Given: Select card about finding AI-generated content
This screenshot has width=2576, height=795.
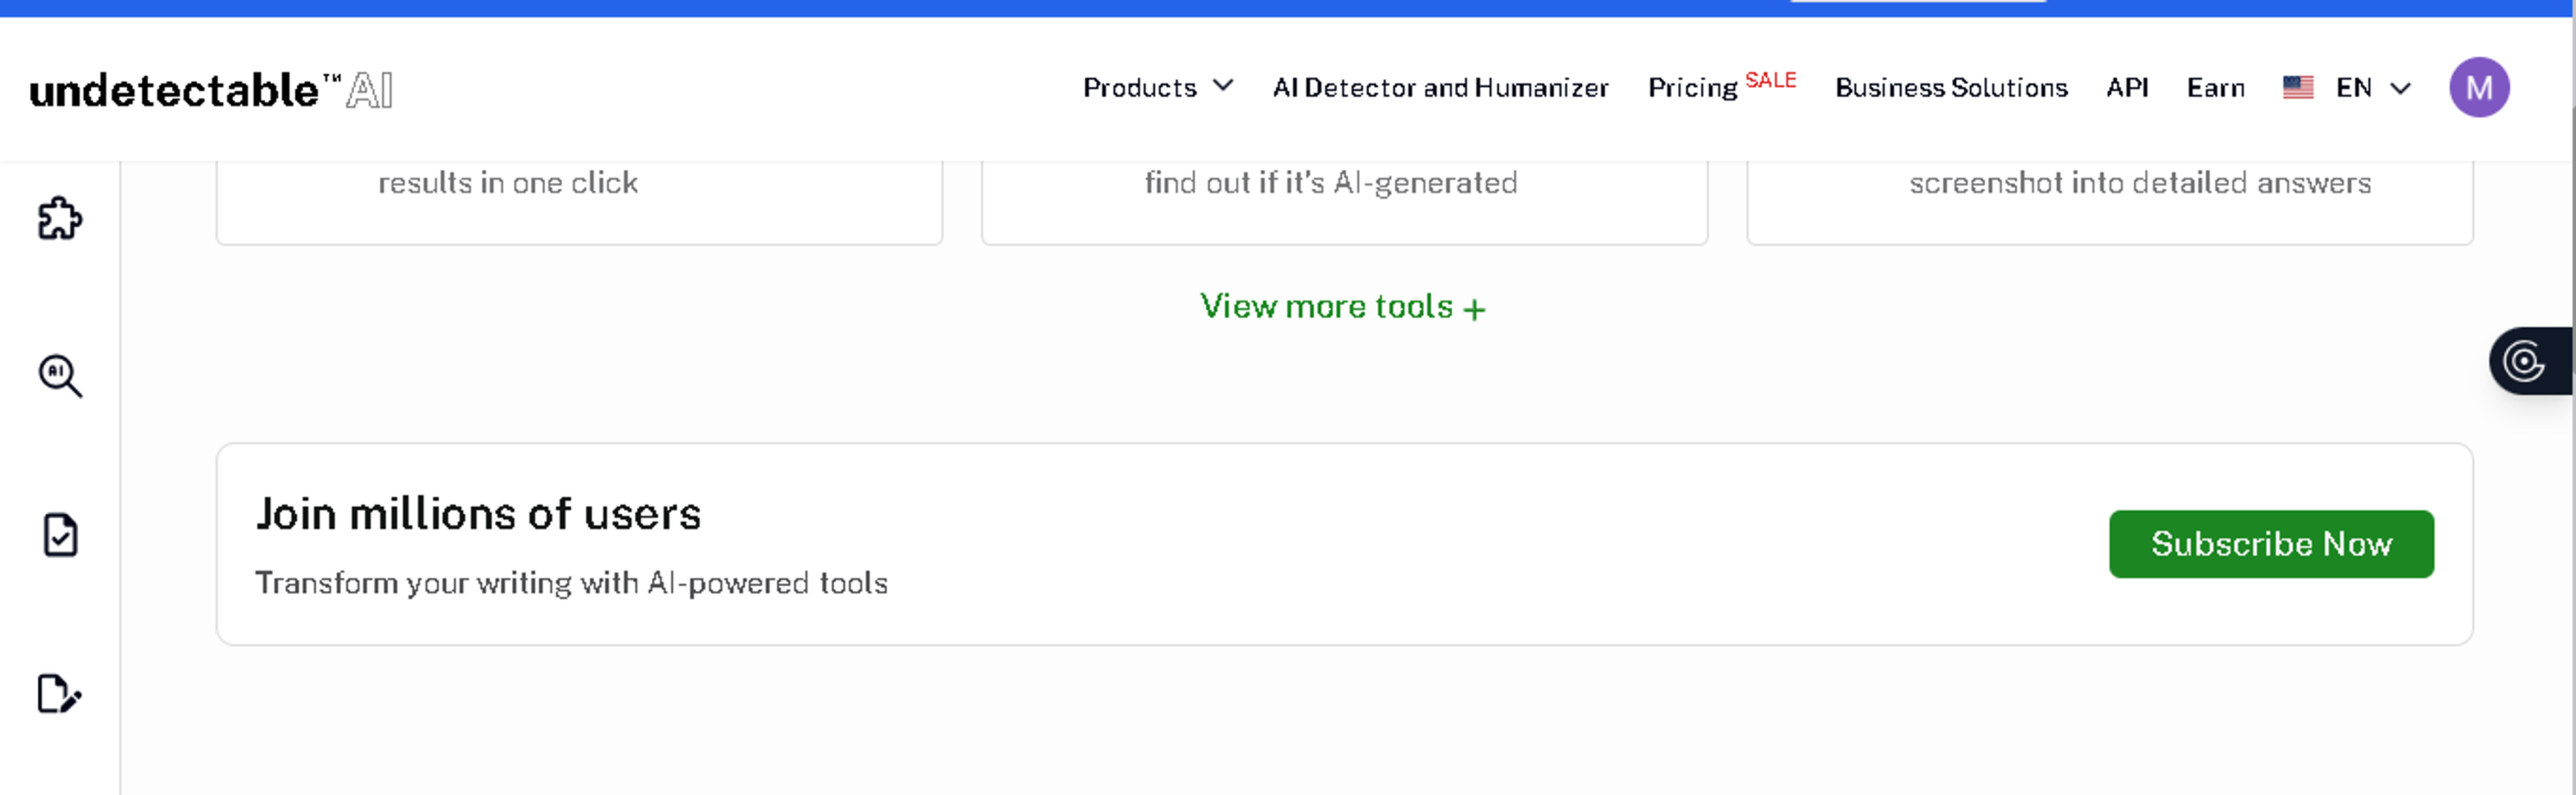Looking at the screenshot, I should click(x=1344, y=202).
